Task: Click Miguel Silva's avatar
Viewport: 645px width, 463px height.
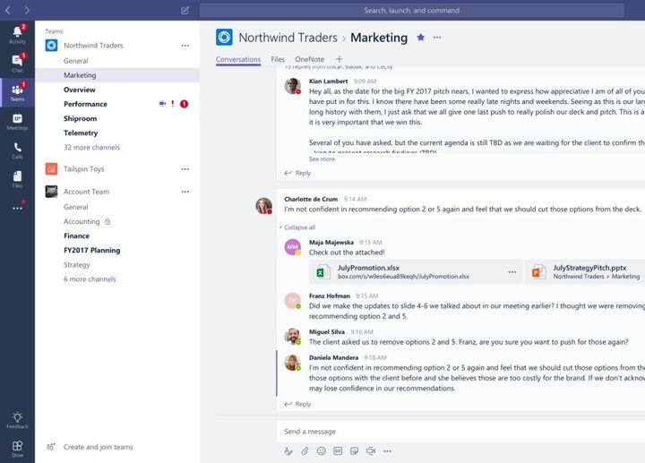Action: 292,337
